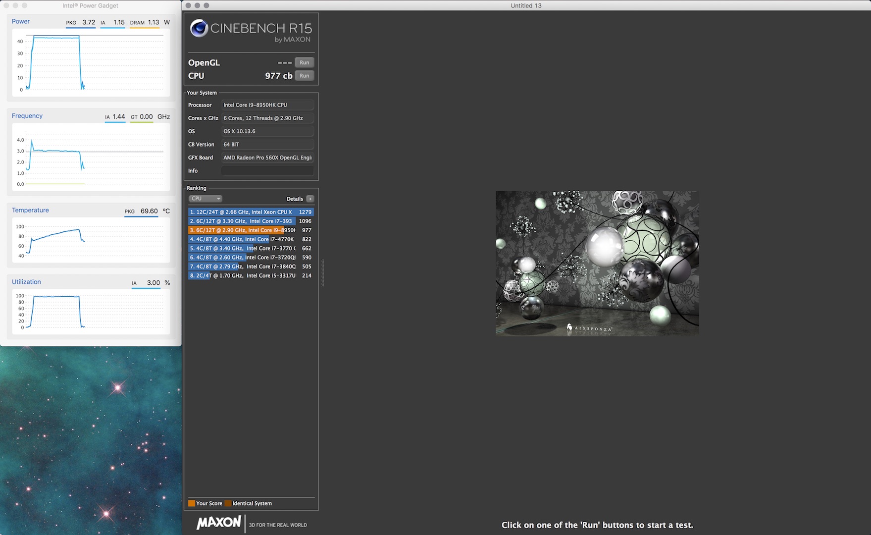Screen dimensions: 871x535
Task: Click the Cinebench Untitled 13 window title
Action: [526, 5]
